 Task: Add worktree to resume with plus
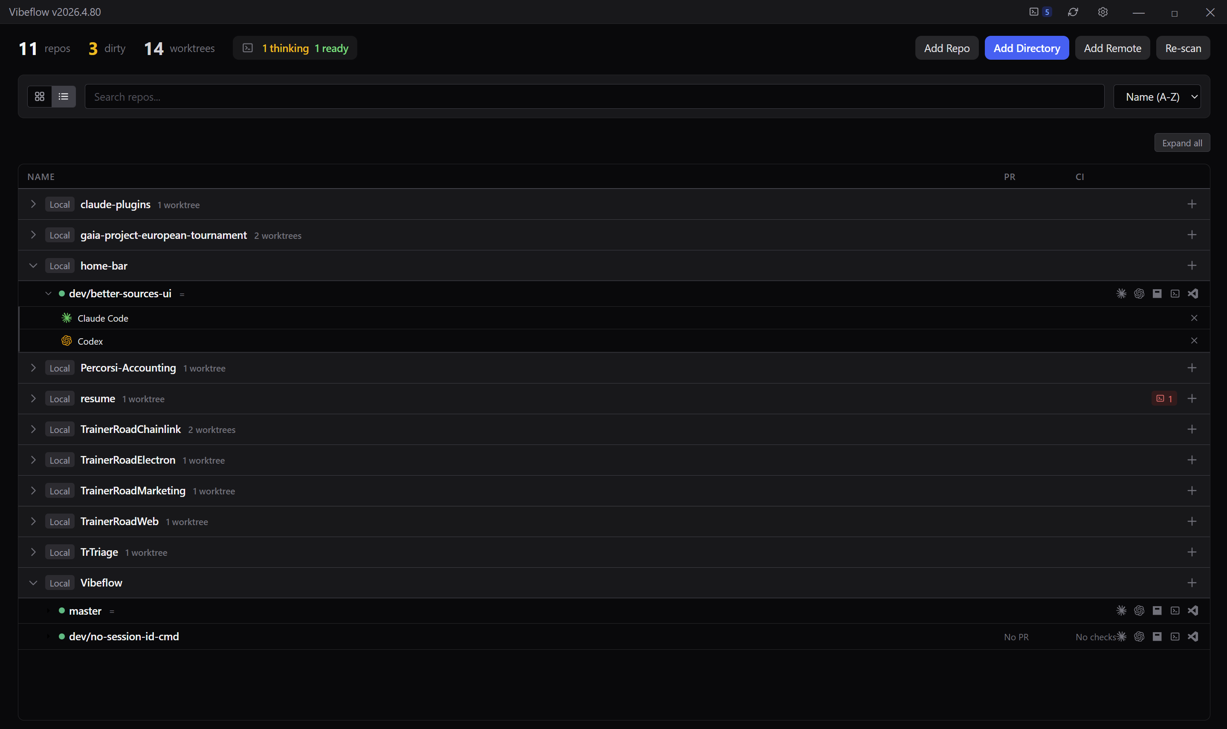pos(1192,399)
